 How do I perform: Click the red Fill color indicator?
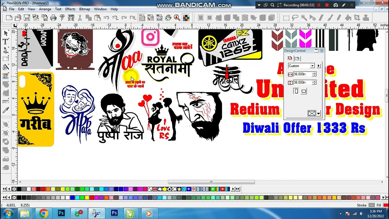point(386,205)
